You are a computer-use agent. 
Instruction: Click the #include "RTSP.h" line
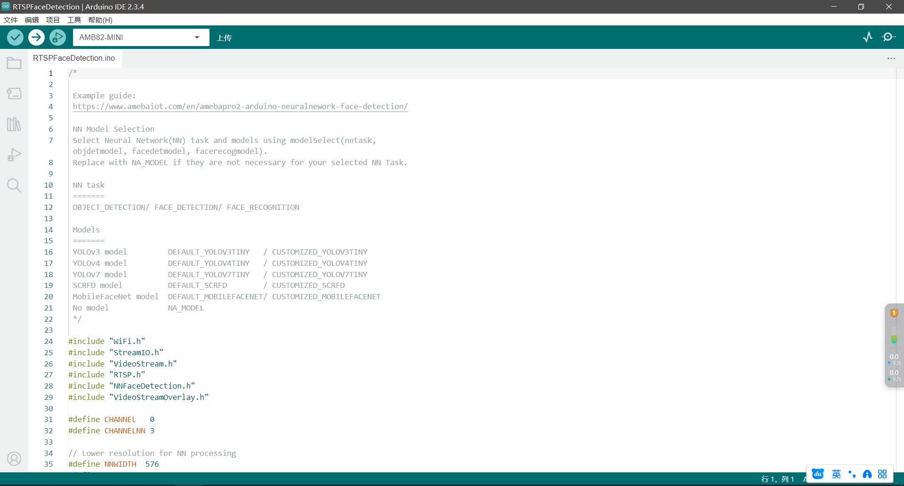tap(107, 374)
